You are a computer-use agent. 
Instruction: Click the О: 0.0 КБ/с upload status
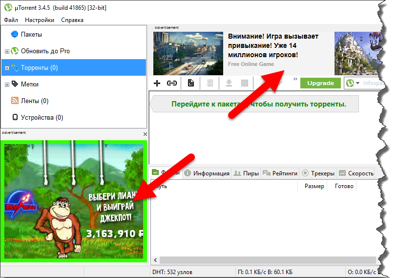pyautogui.click(x=362, y=272)
